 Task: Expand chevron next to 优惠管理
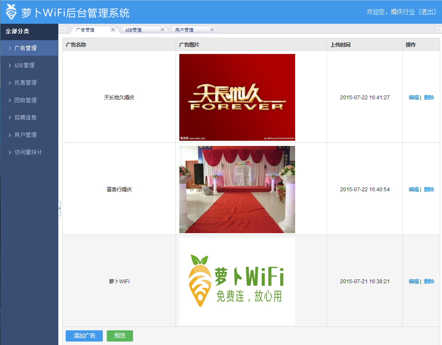[x=10, y=83]
